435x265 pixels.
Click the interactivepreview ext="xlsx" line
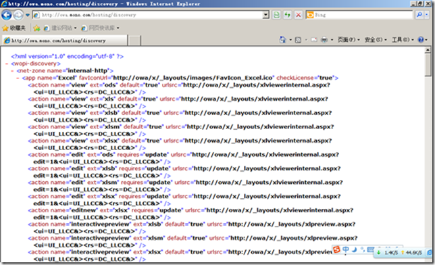tap(180, 256)
